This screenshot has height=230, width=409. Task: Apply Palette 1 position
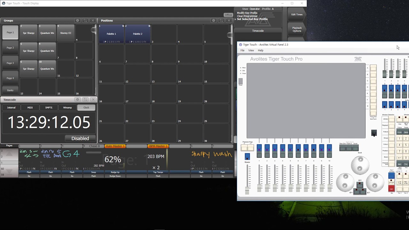coord(111,34)
